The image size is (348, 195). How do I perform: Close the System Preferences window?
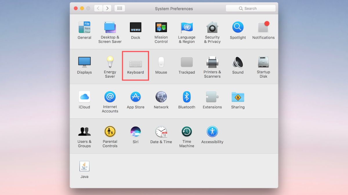tap(76, 8)
